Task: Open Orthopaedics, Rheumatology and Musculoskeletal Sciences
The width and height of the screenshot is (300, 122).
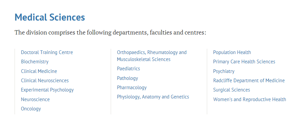Action: coord(152,56)
